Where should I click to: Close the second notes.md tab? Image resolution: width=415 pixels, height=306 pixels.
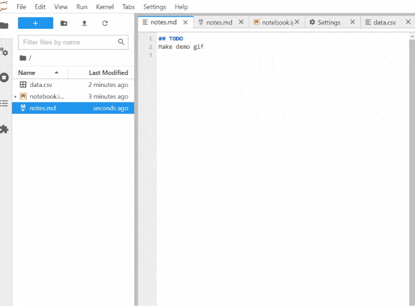(241, 22)
